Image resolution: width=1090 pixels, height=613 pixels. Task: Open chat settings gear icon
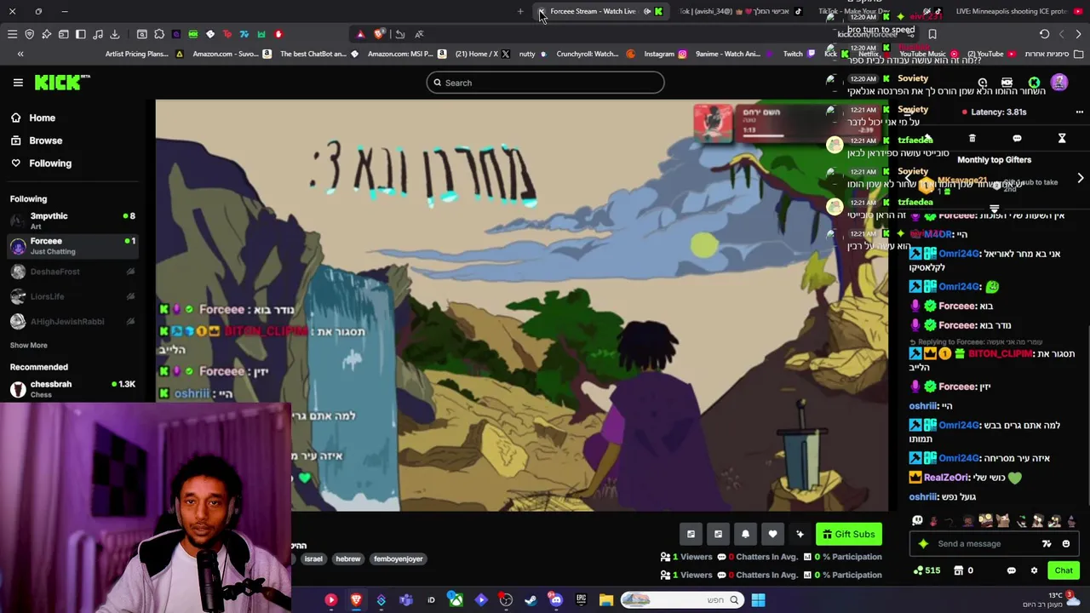(x=1034, y=570)
